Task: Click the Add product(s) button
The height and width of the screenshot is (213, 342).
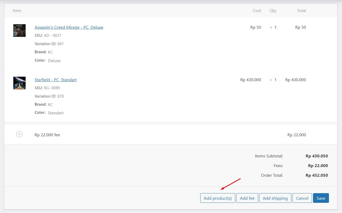Action: coord(218,198)
